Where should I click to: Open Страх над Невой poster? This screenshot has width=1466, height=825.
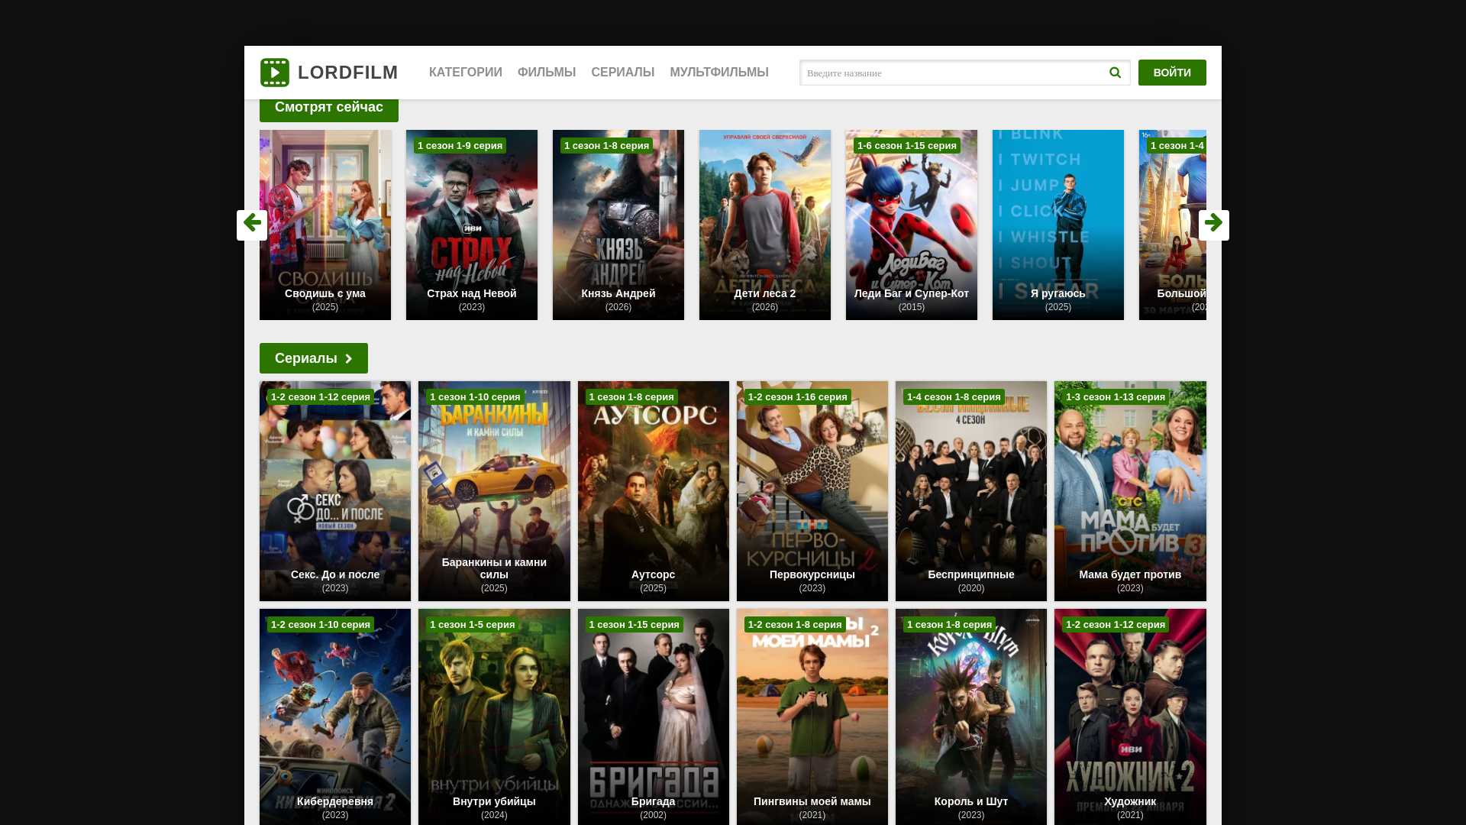click(472, 225)
